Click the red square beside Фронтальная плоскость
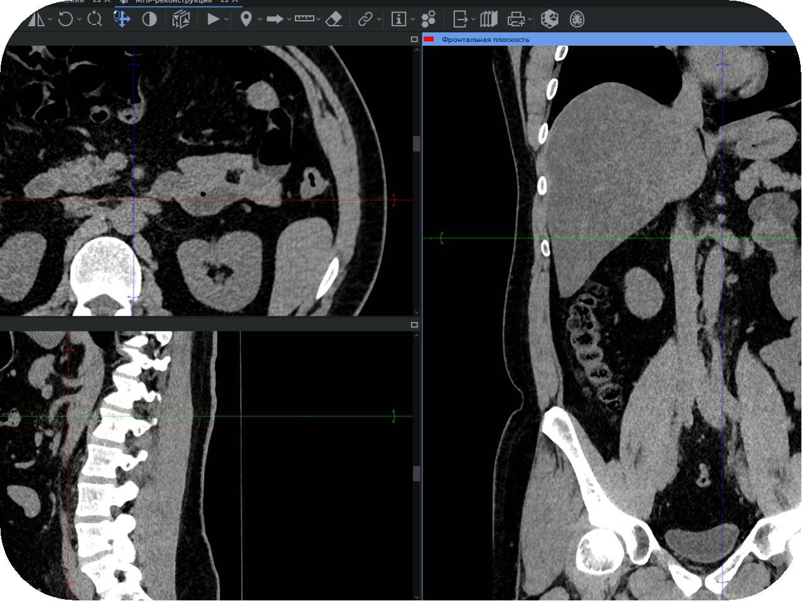The image size is (802, 601). point(429,39)
